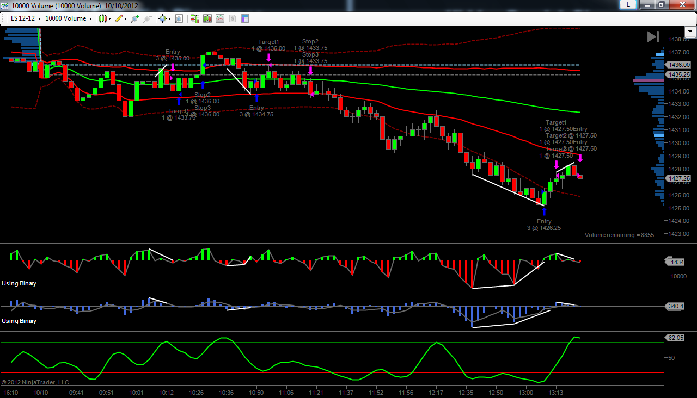This screenshot has height=398, width=697.
Task: Expand the drawing tools dropdown arrow
Action: click(x=126, y=18)
